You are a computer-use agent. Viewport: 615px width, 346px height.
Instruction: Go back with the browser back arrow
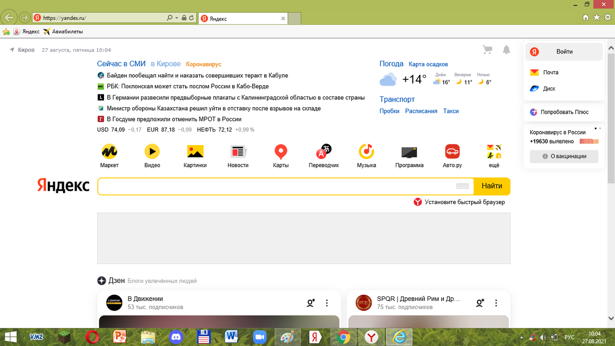pos(9,17)
